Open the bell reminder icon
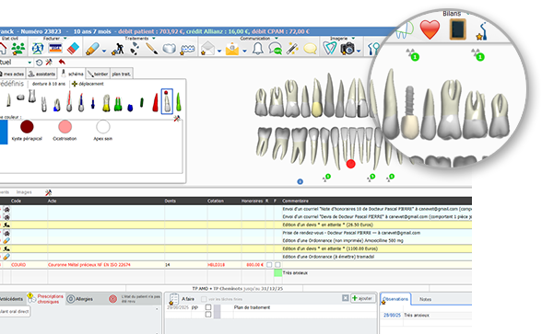Viewport: 542px width, 334px height. click(257, 49)
